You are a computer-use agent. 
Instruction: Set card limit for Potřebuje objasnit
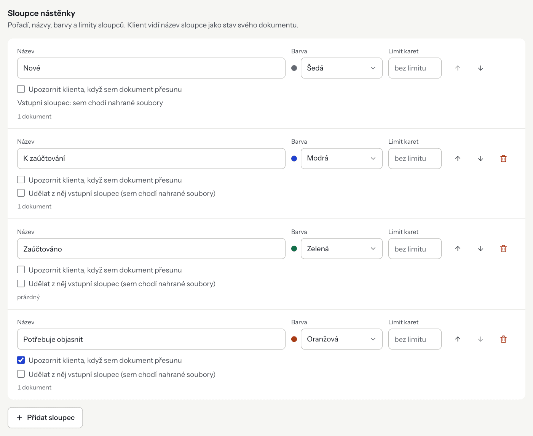pos(415,339)
